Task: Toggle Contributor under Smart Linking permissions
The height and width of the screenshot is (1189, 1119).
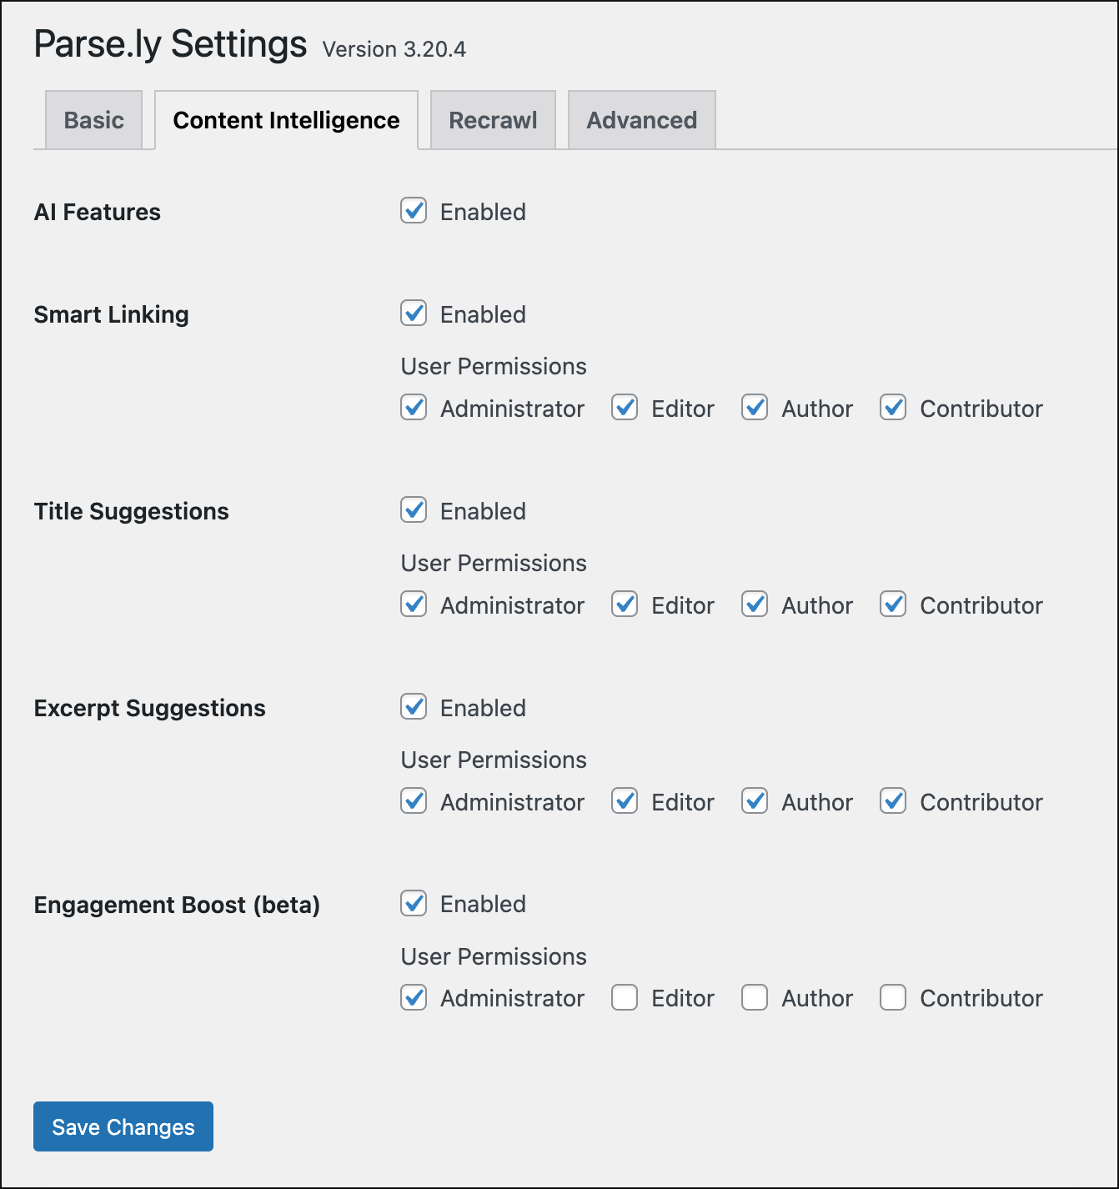Action: [893, 408]
